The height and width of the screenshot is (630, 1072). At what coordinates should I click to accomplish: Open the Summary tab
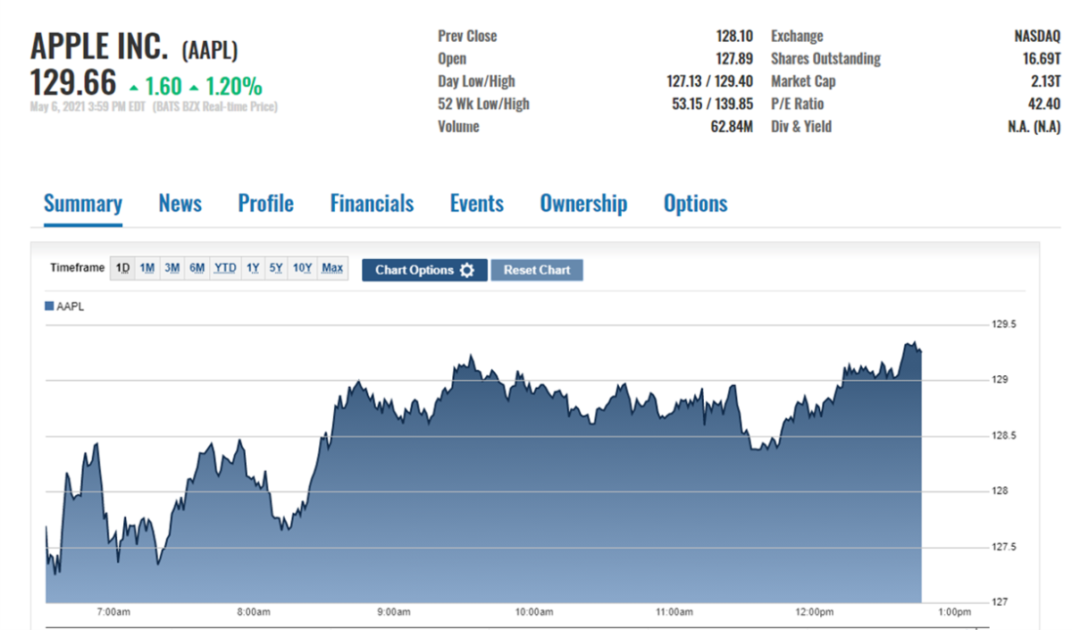pyautogui.click(x=83, y=204)
